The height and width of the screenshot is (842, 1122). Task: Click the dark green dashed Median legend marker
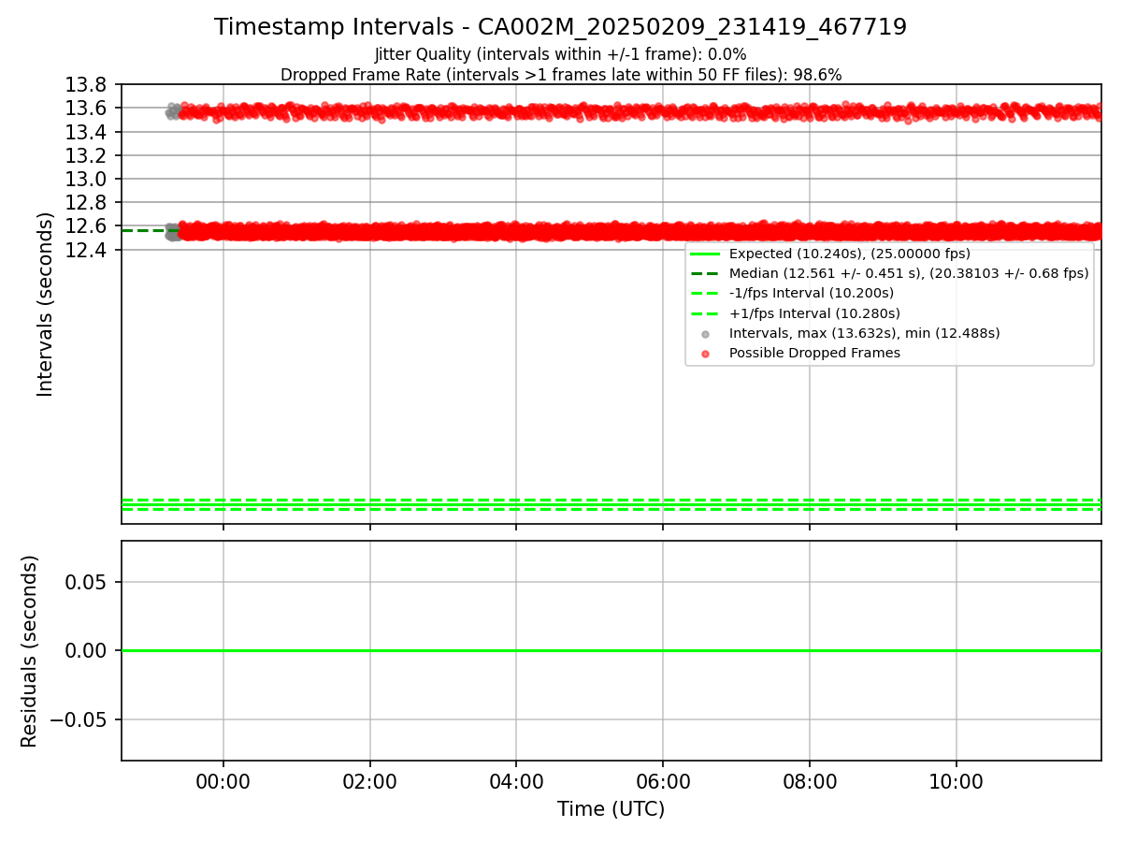click(705, 274)
